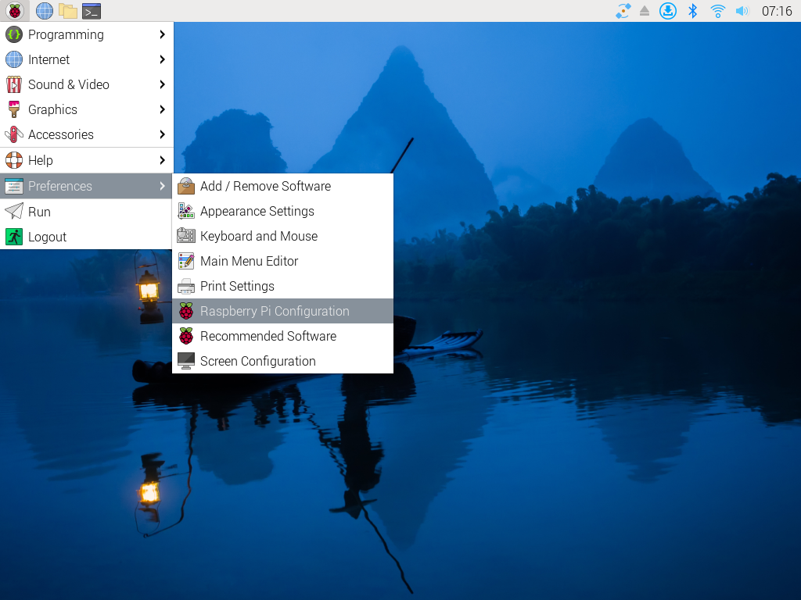Viewport: 801px width, 600px height.
Task: Click the software updates download icon
Action: (x=667, y=11)
